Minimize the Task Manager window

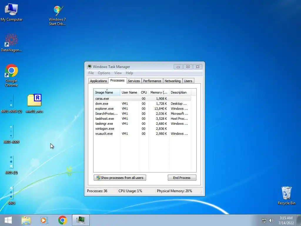click(178, 67)
